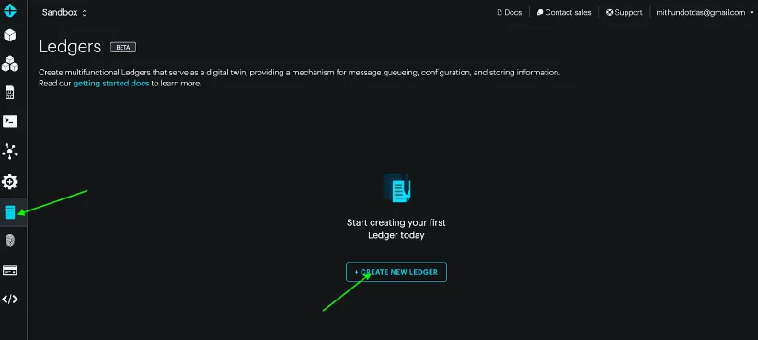The width and height of the screenshot is (758, 340).
Task: Open Support from the top bar
Action: point(625,13)
